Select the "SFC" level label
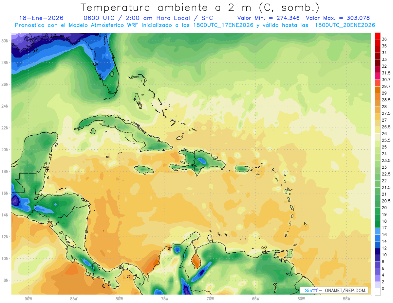This screenshot has width=393, height=303. [207, 18]
